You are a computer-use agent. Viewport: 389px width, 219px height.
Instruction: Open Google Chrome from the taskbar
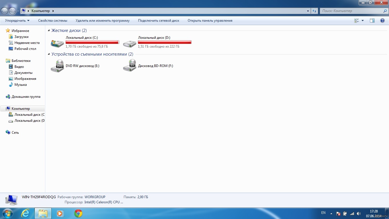(78, 213)
